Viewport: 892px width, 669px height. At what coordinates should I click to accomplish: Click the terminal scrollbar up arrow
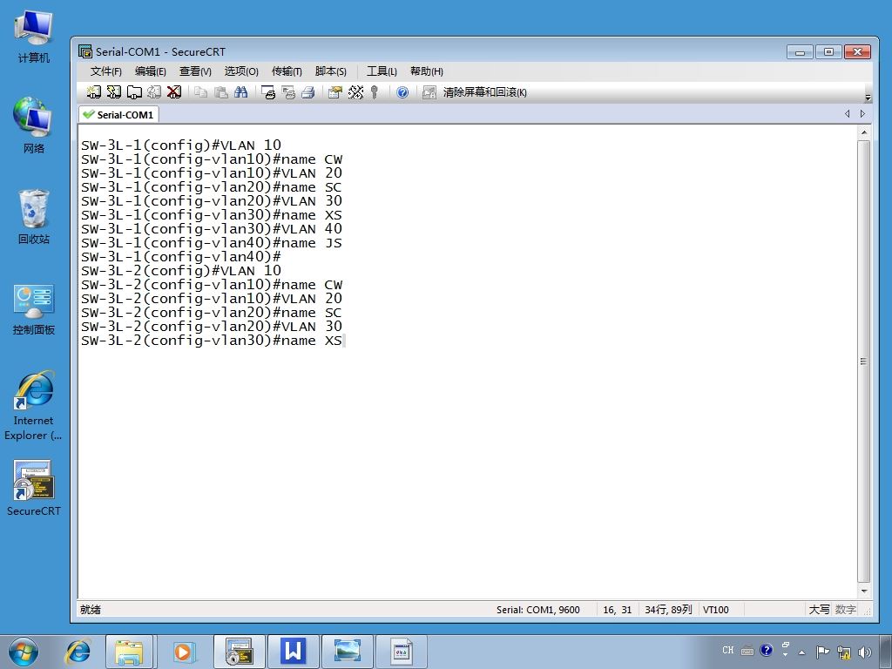tap(863, 132)
